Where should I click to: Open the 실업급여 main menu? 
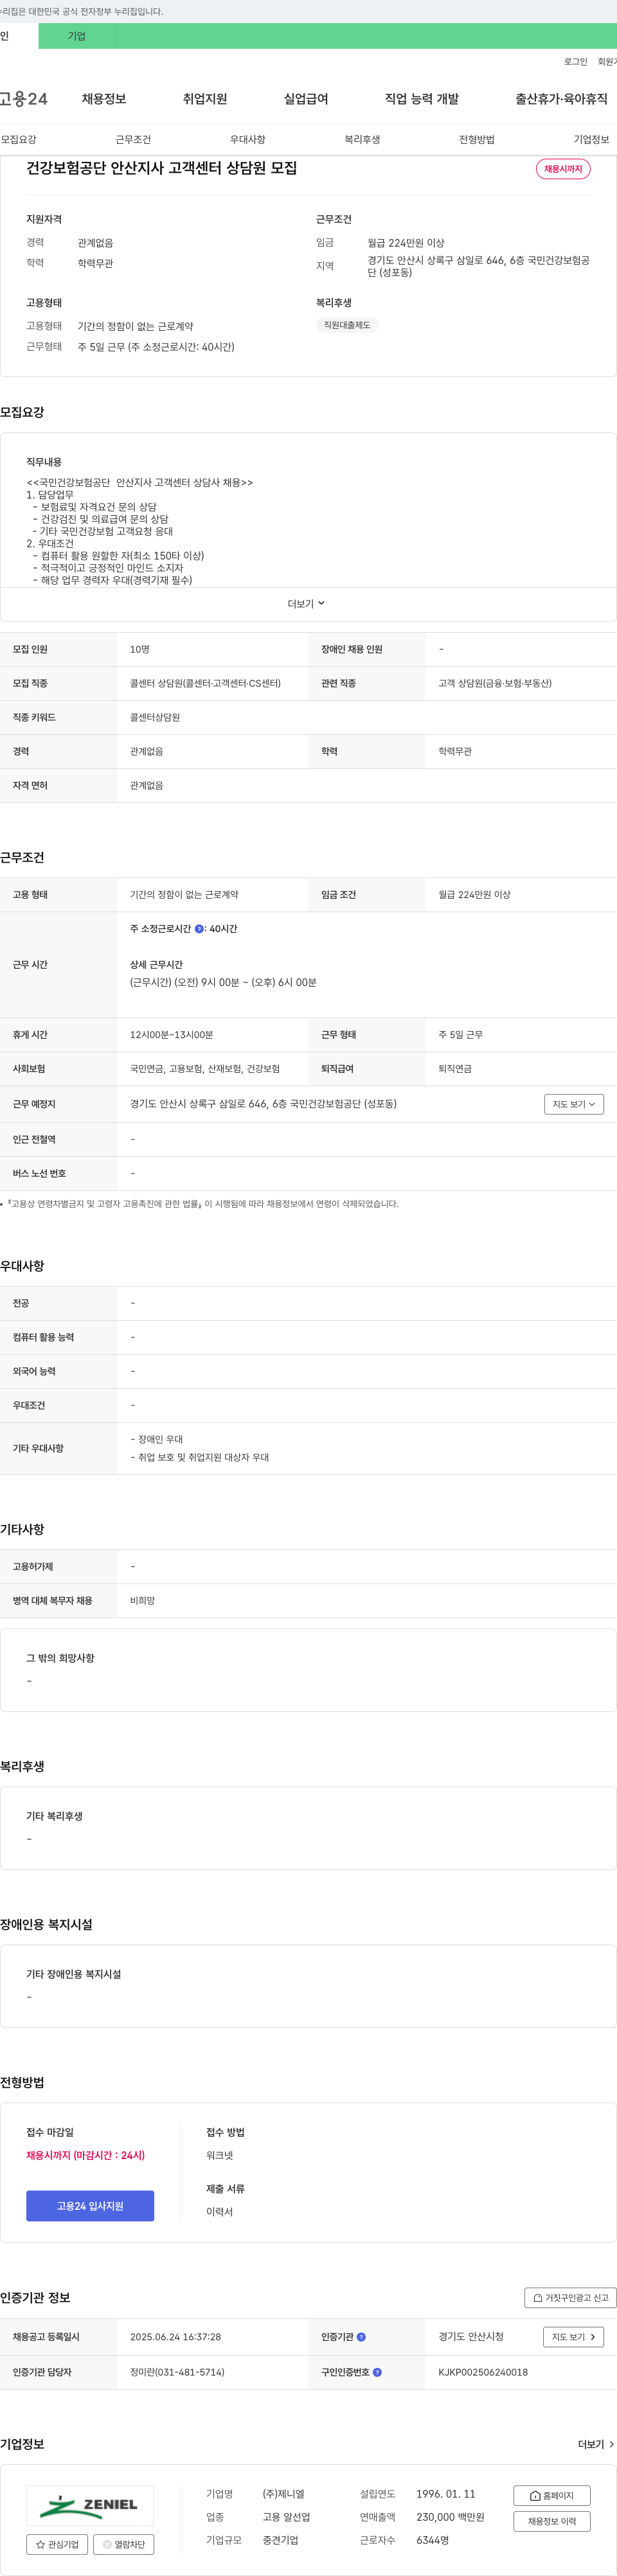pos(306,99)
